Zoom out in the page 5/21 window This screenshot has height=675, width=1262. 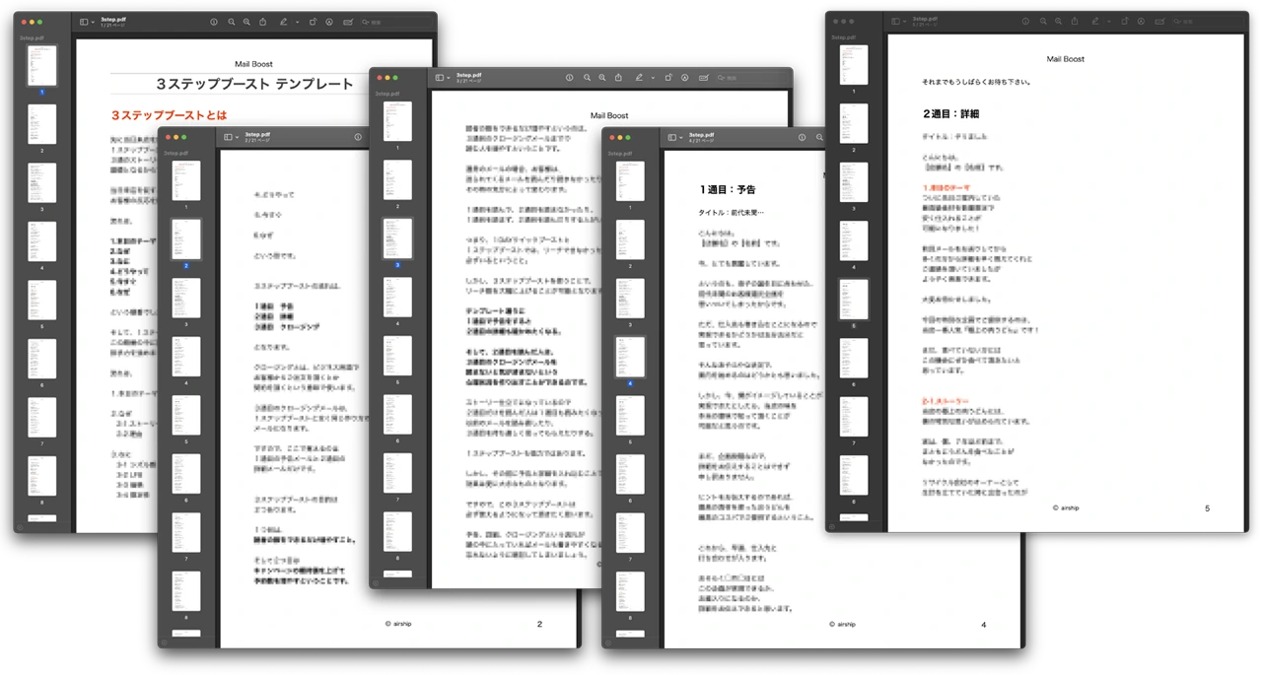pyautogui.click(x=1044, y=21)
